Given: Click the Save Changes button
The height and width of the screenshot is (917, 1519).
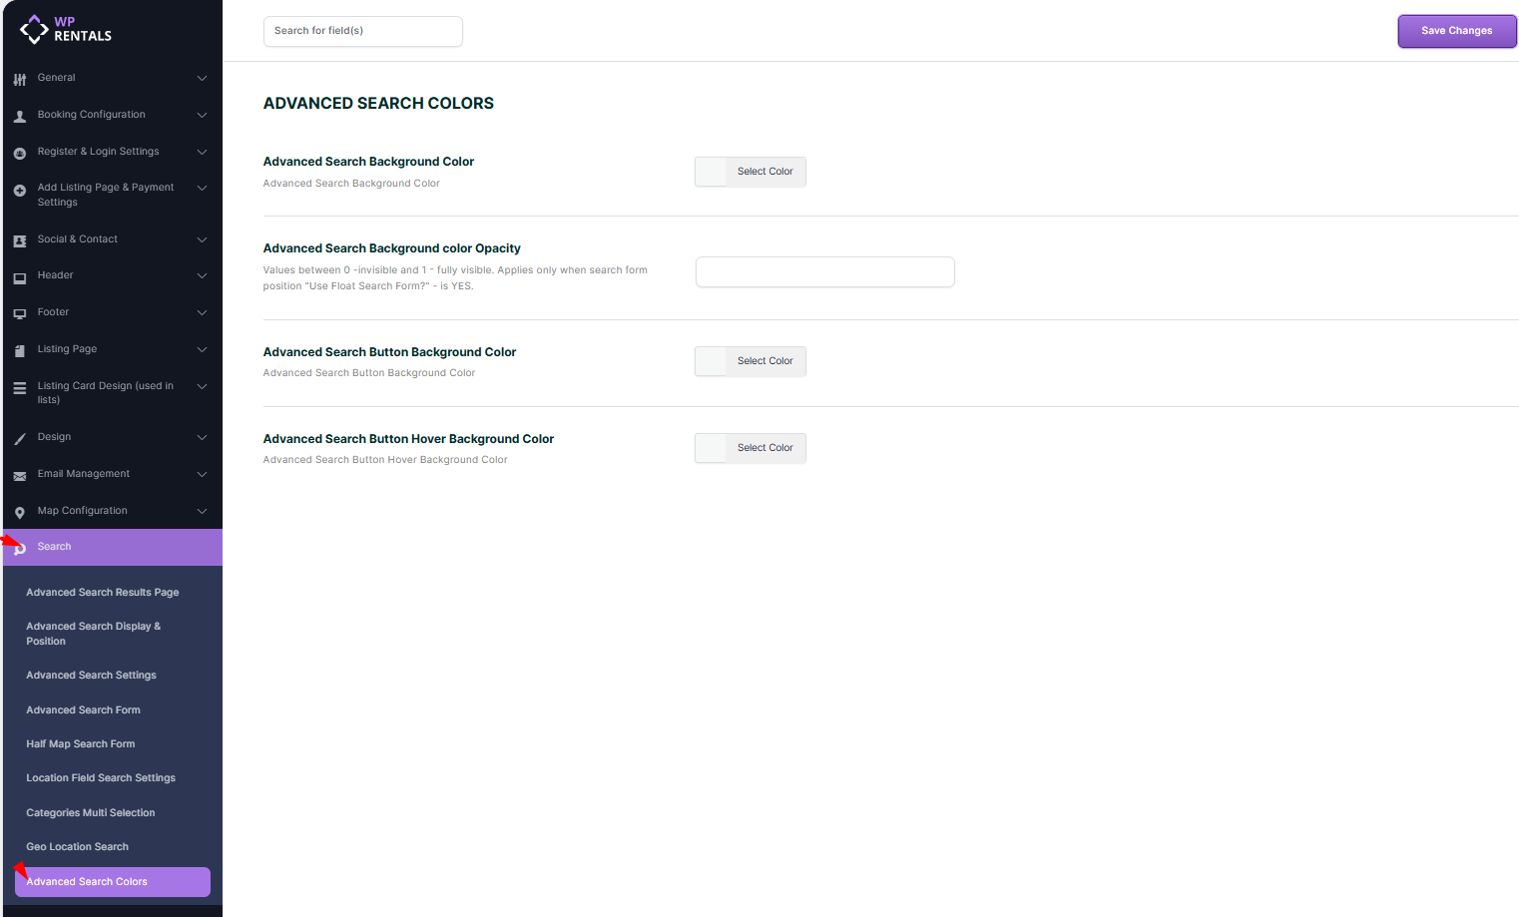Looking at the screenshot, I should (1456, 31).
